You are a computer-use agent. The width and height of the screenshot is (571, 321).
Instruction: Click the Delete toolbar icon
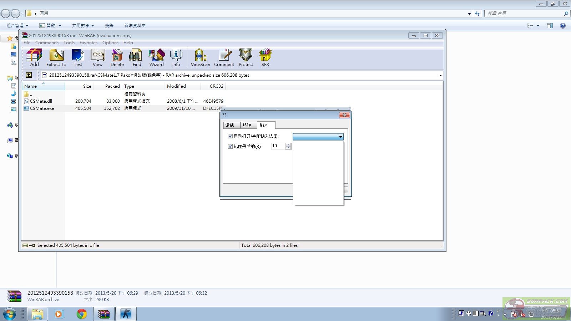(x=117, y=58)
